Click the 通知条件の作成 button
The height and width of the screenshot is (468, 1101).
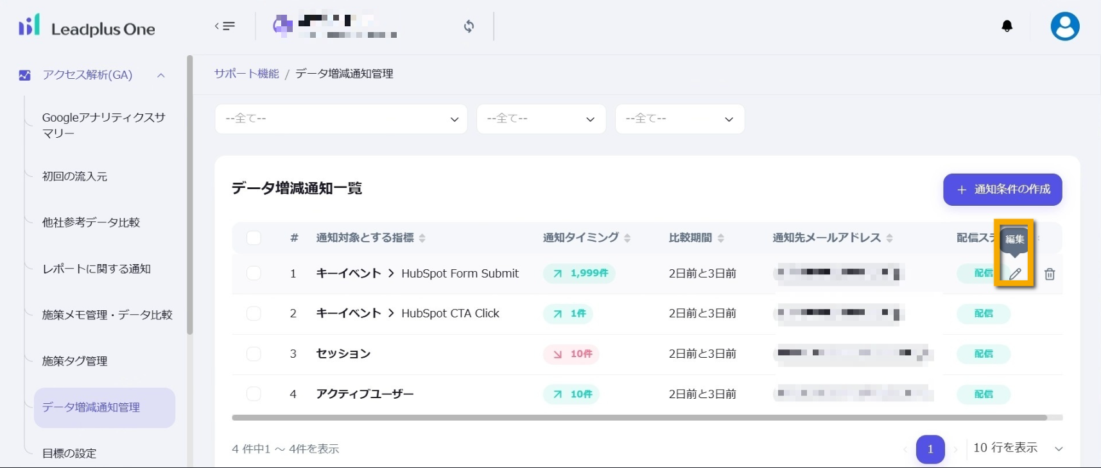tap(1002, 190)
